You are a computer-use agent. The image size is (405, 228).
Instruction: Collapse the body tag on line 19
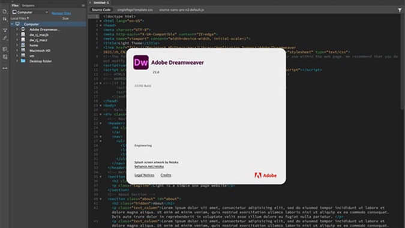point(100,106)
